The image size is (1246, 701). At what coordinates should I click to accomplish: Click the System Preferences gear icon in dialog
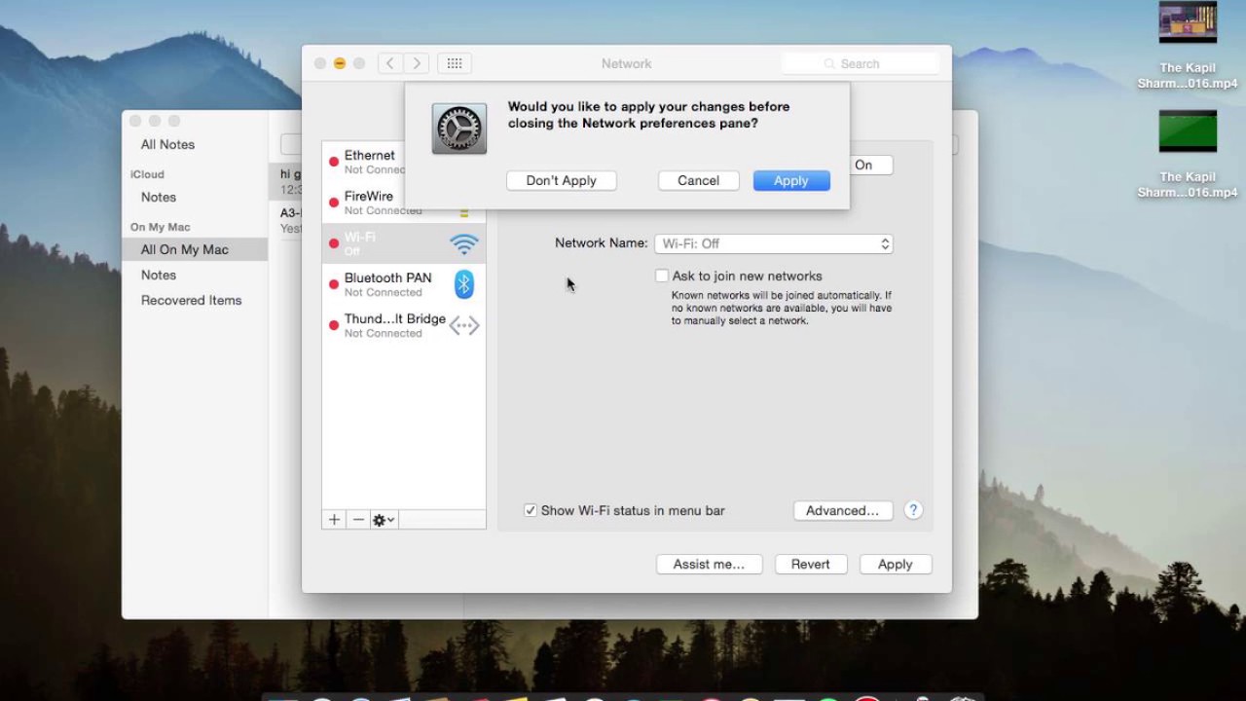tap(459, 129)
